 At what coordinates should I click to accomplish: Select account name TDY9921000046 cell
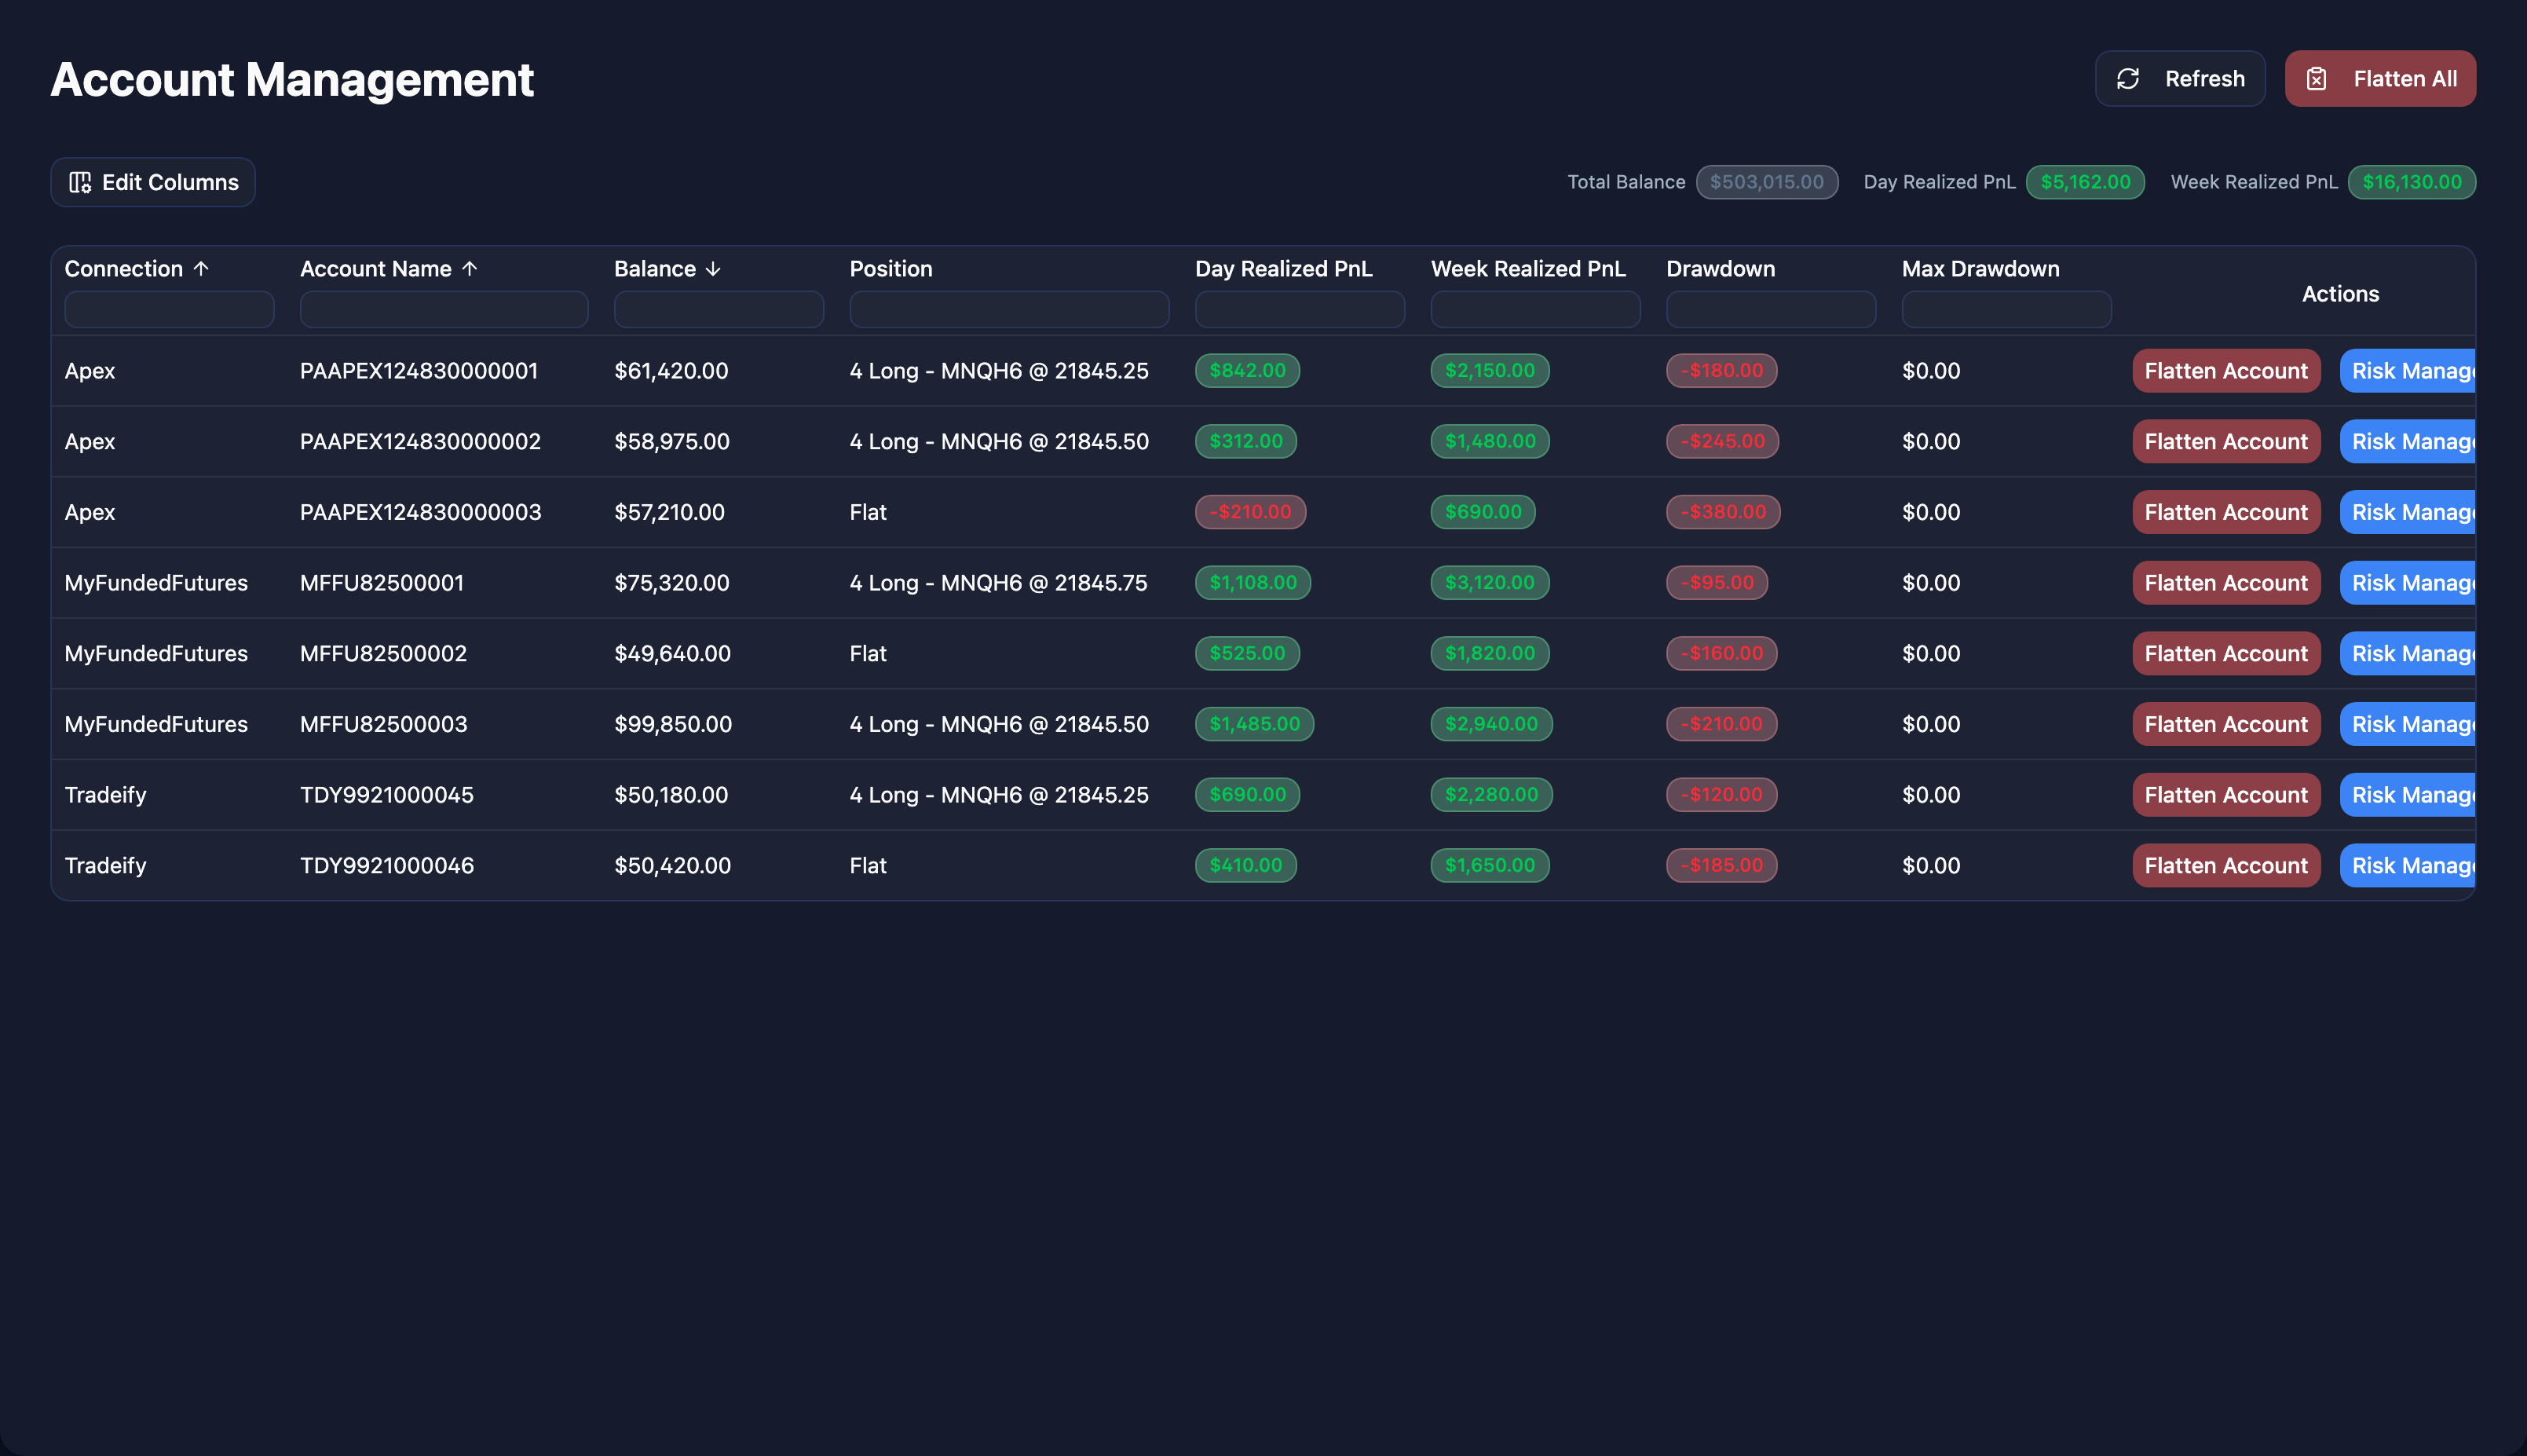pyautogui.click(x=387, y=866)
